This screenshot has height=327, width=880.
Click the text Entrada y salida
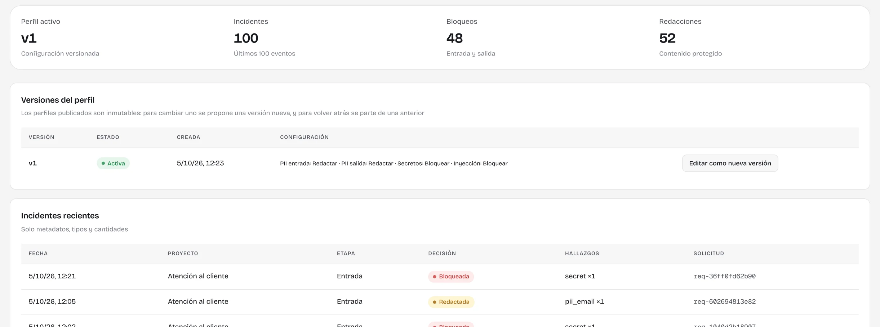tap(471, 54)
